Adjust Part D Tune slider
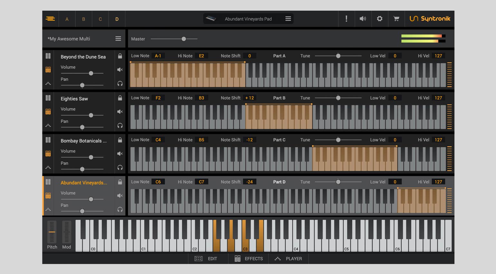 (338, 182)
